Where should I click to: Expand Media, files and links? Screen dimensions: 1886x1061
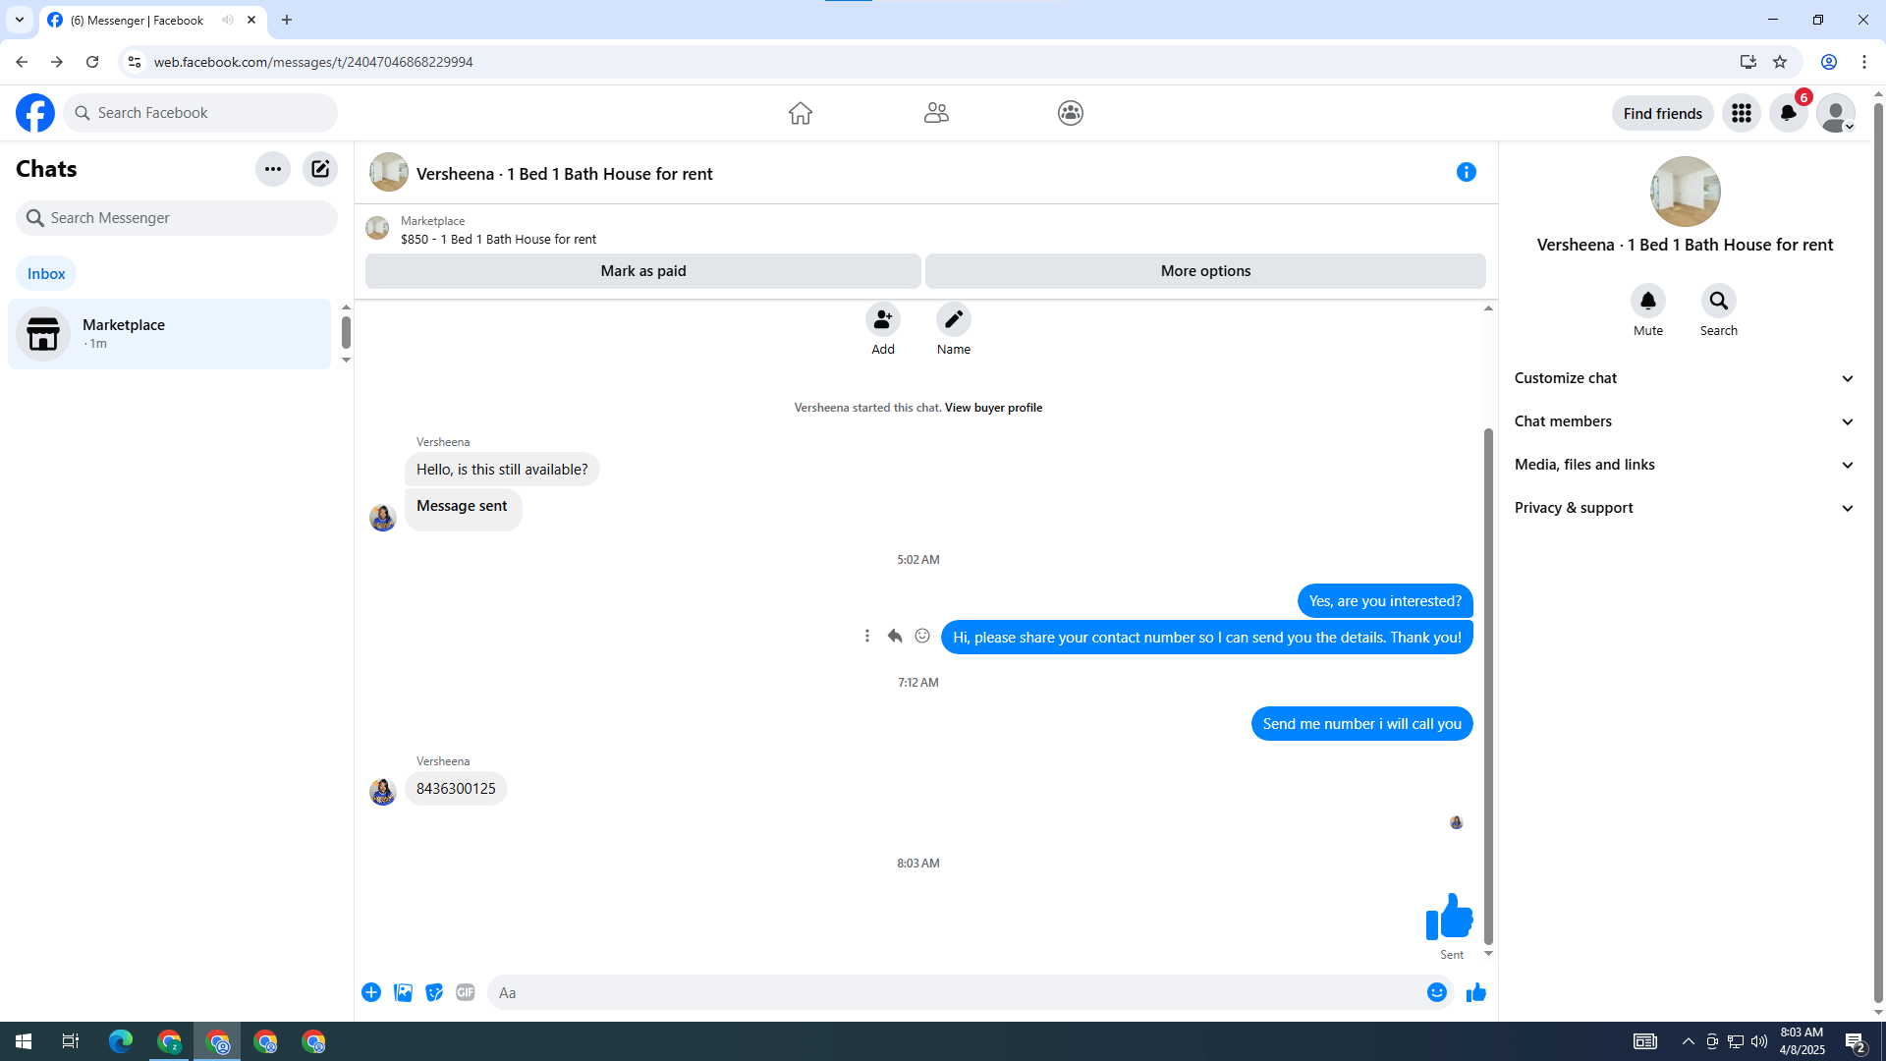pos(1684,465)
